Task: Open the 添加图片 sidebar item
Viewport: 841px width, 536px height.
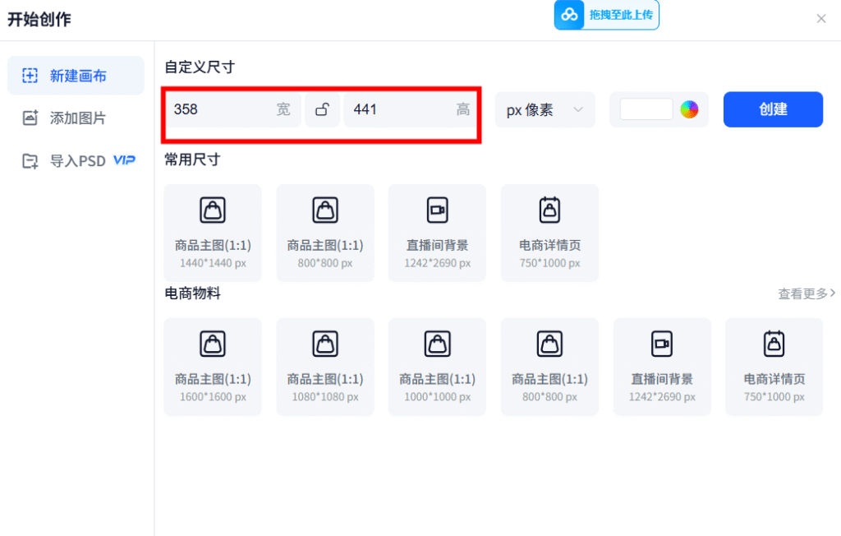Action: click(76, 118)
